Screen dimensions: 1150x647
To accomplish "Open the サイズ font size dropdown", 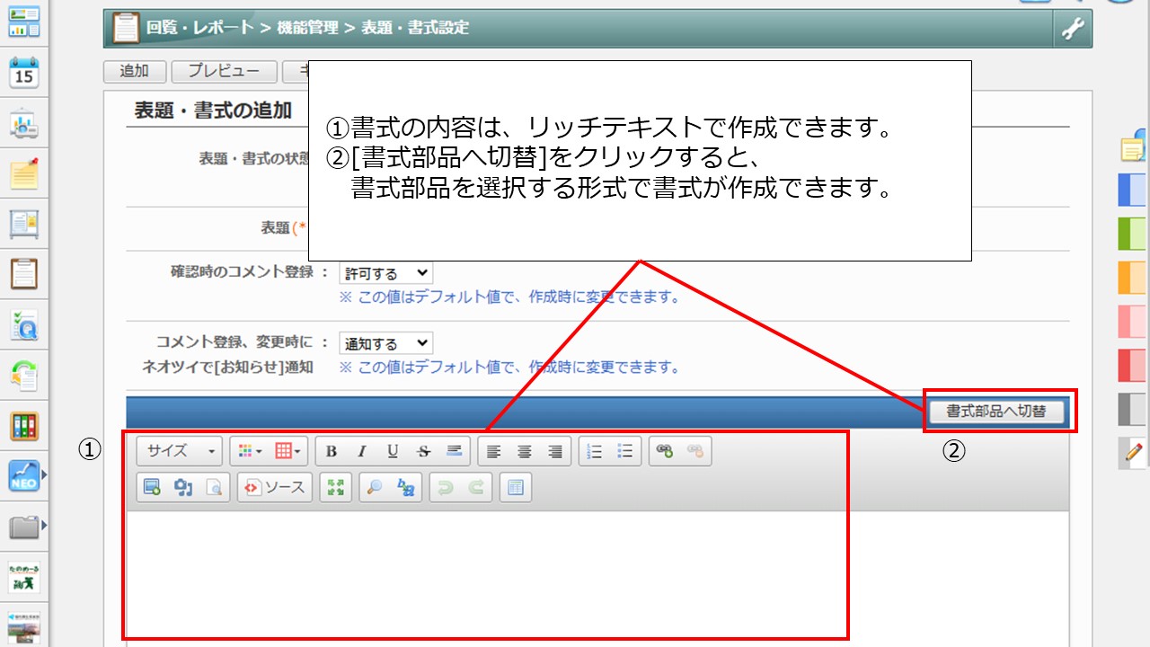I will pos(181,451).
